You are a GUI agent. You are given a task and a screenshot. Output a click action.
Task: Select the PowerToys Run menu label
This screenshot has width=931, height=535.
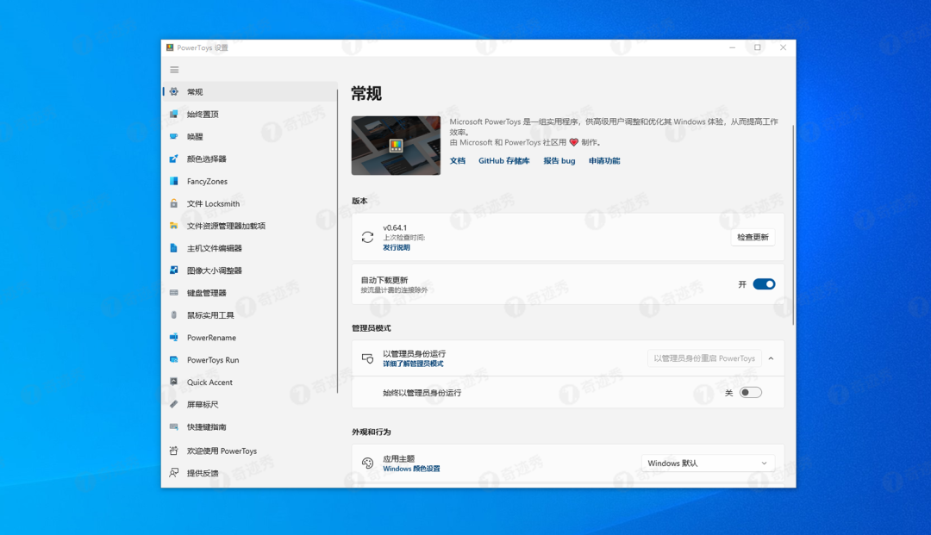click(213, 360)
